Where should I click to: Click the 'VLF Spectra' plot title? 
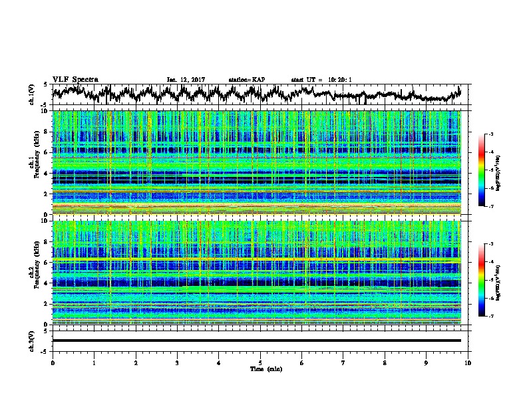(75, 80)
